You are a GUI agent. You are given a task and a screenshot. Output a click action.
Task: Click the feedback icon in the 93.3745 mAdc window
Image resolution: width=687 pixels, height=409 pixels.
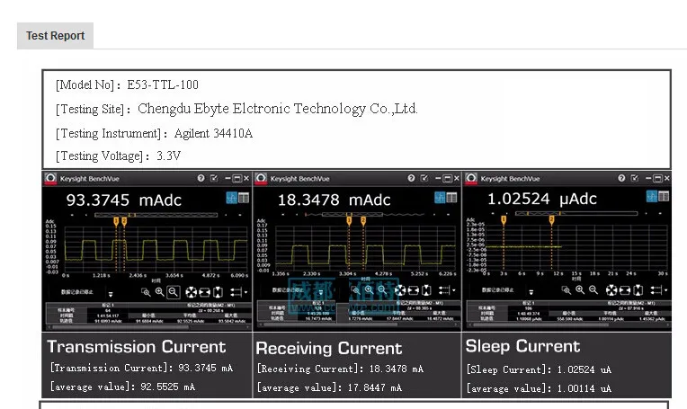tap(214, 178)
